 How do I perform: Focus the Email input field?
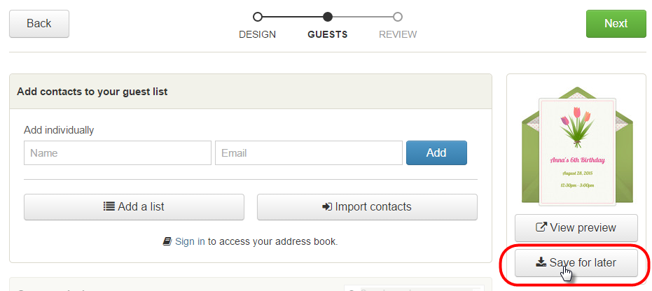309,152
